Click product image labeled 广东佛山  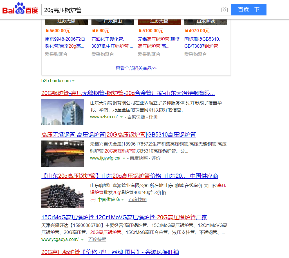[x=113, y=22]
